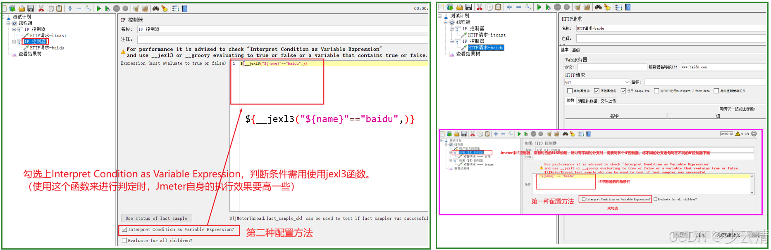This screenshot has height=250, width=771.
Task: Click Help question mark icon in right window
Action: click(628, 7)
